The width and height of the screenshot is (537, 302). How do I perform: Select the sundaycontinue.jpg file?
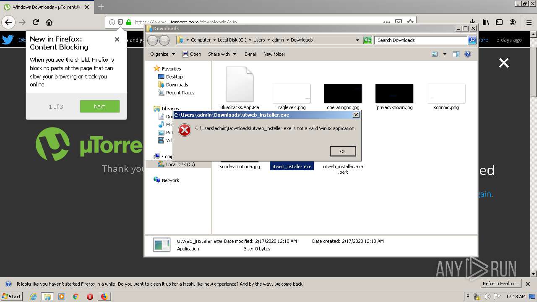240,167
